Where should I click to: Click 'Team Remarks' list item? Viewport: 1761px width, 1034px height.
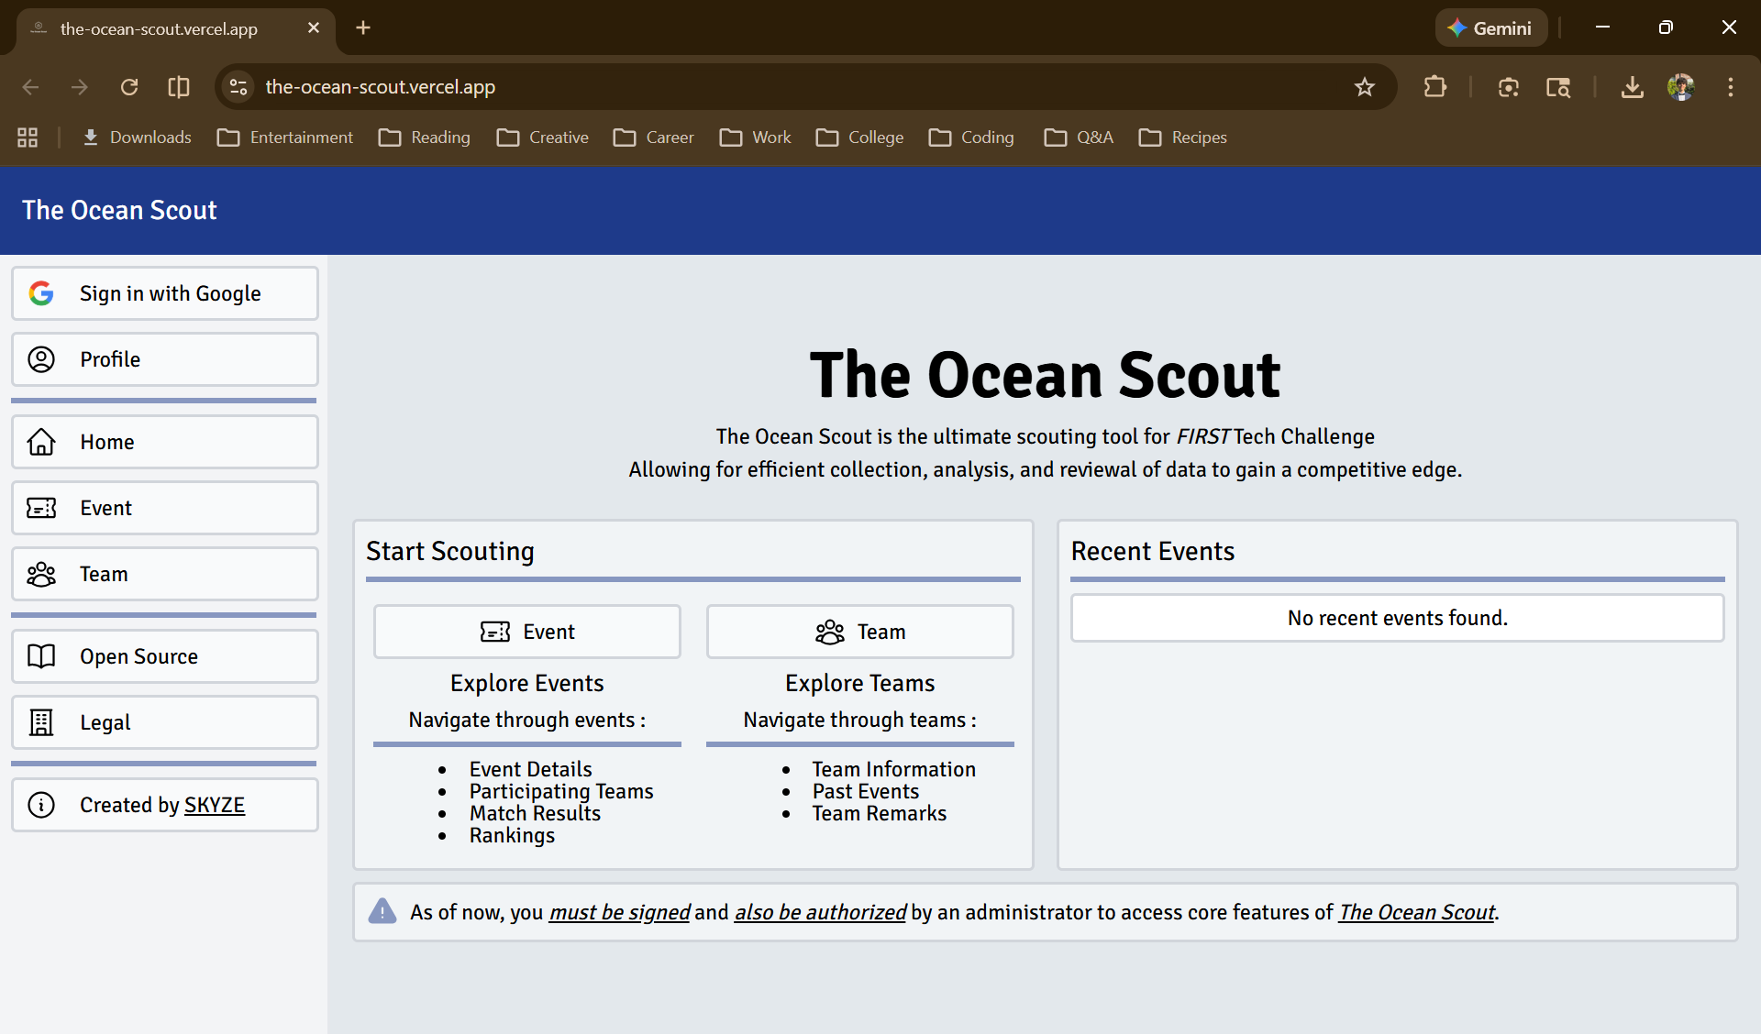click(879, 813)
